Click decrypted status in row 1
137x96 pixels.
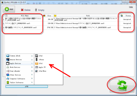127,19
